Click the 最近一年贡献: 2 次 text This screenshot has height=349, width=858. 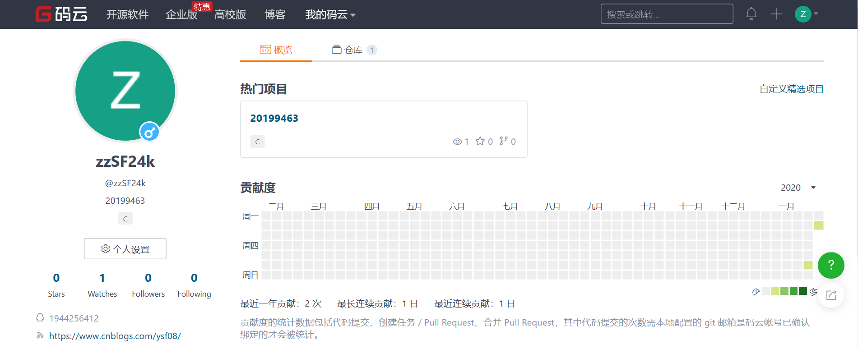281,304
